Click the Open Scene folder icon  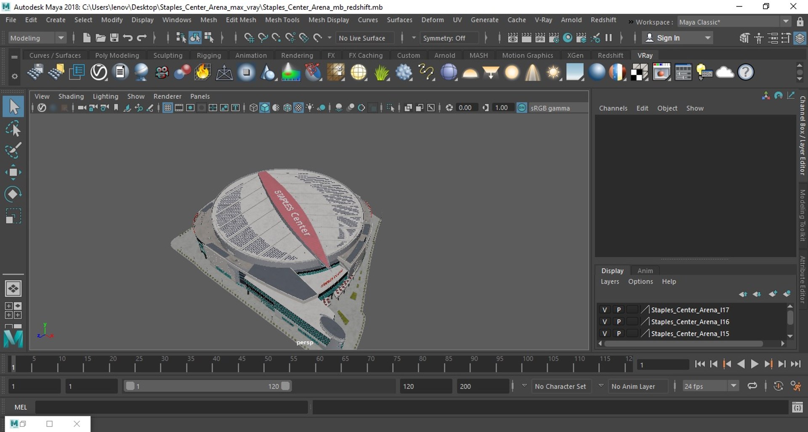(x=100, y=38)
